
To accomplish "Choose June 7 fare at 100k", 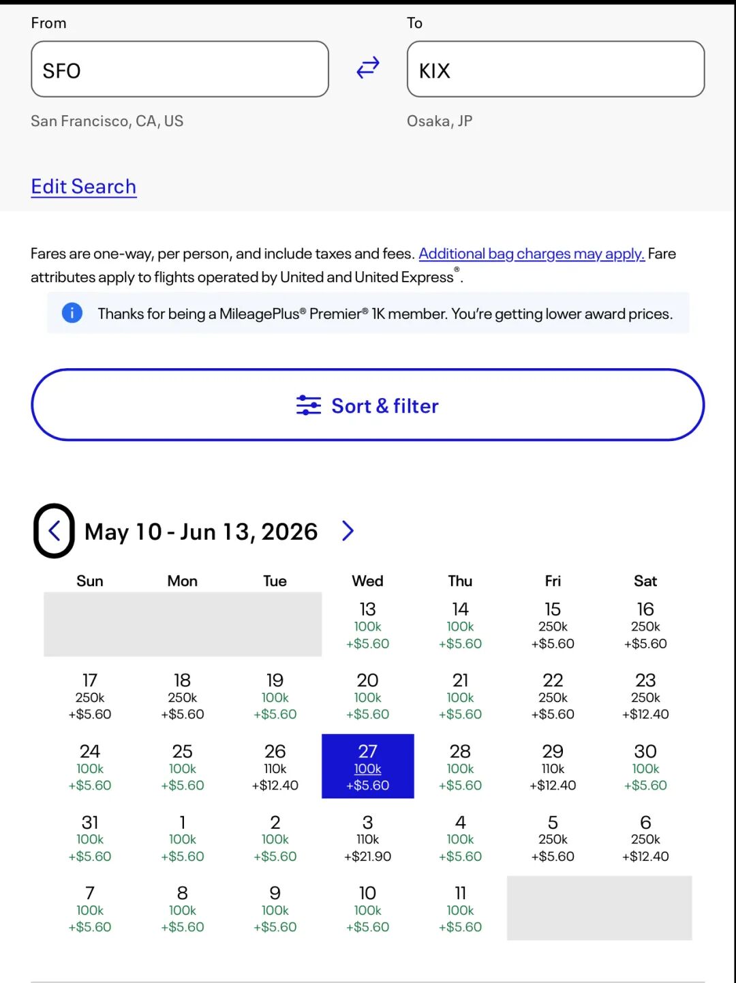I will coord(90,909).
